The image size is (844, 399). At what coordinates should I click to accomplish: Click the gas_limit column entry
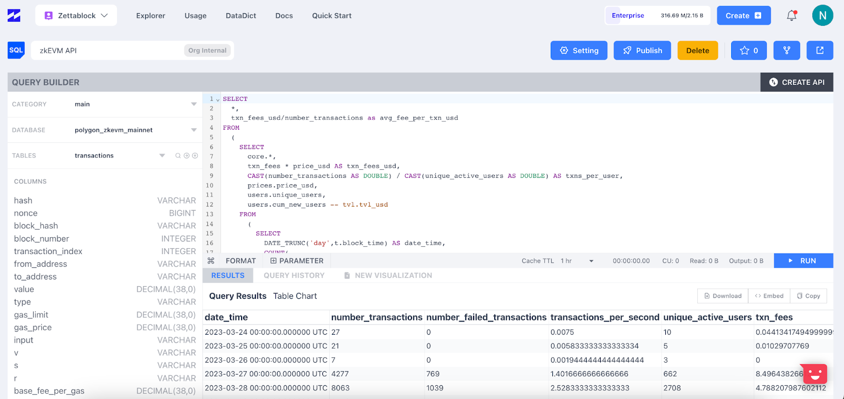[104, 315]
